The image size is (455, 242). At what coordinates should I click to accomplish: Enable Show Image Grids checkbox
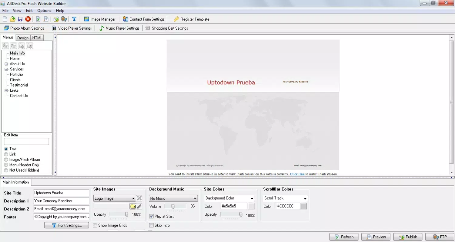(x=95, y=225)
